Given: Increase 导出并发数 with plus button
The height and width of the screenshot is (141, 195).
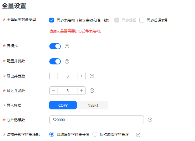Looking at the screenshot, I should point(82,76).
